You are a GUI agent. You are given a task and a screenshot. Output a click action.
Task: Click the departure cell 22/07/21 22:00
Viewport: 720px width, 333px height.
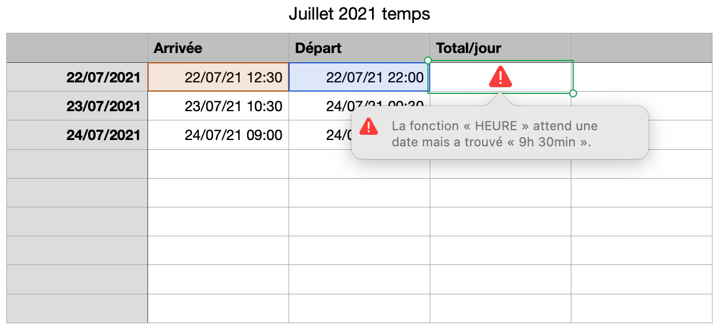coord(359,77)
